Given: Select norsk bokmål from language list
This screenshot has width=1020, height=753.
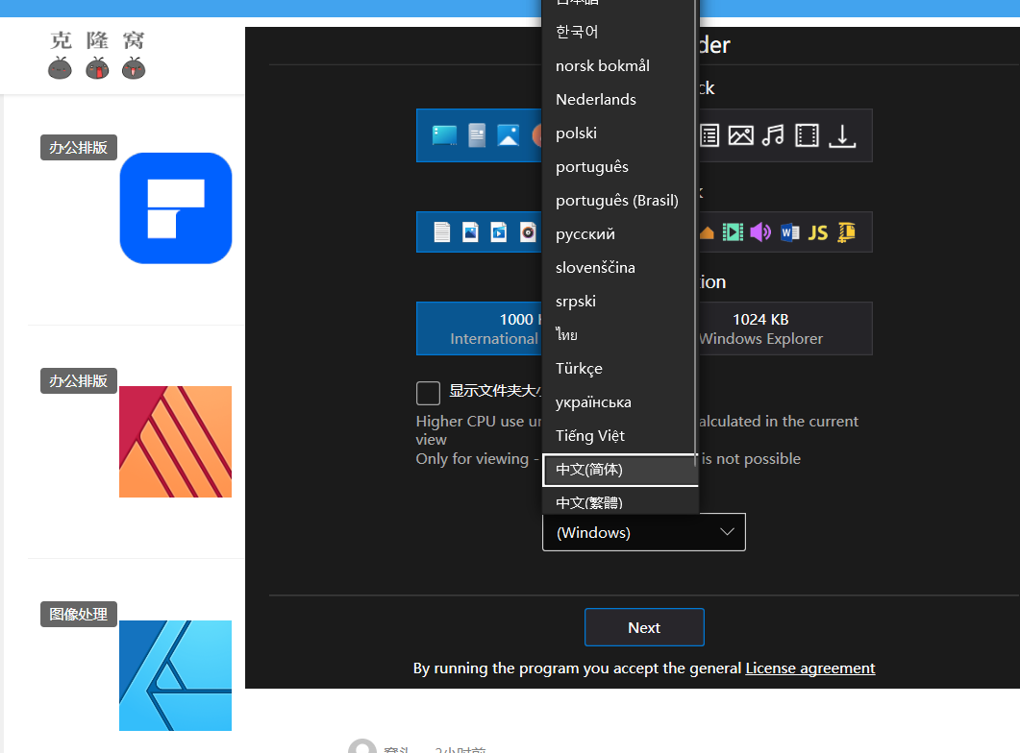Looking at the screenshot, I should [x=619, y=65].
